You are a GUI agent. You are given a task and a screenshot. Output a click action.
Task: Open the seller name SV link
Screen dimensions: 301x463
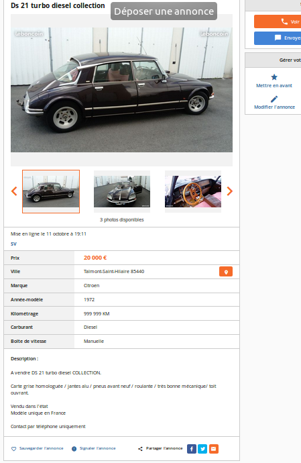[x=13, y=244]
